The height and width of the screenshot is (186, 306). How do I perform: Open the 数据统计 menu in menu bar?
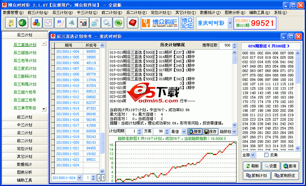(x=210, y=13)
